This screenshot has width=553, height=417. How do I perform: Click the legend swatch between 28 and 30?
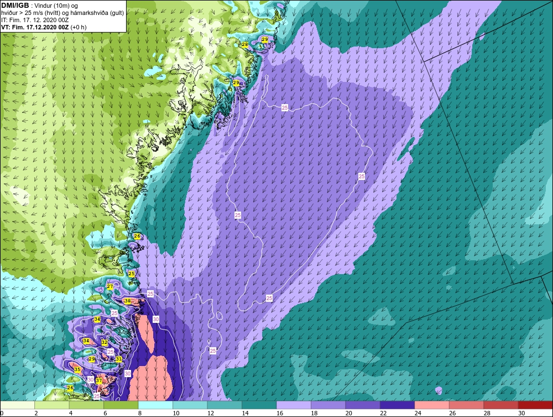click(x=501, y=405)
